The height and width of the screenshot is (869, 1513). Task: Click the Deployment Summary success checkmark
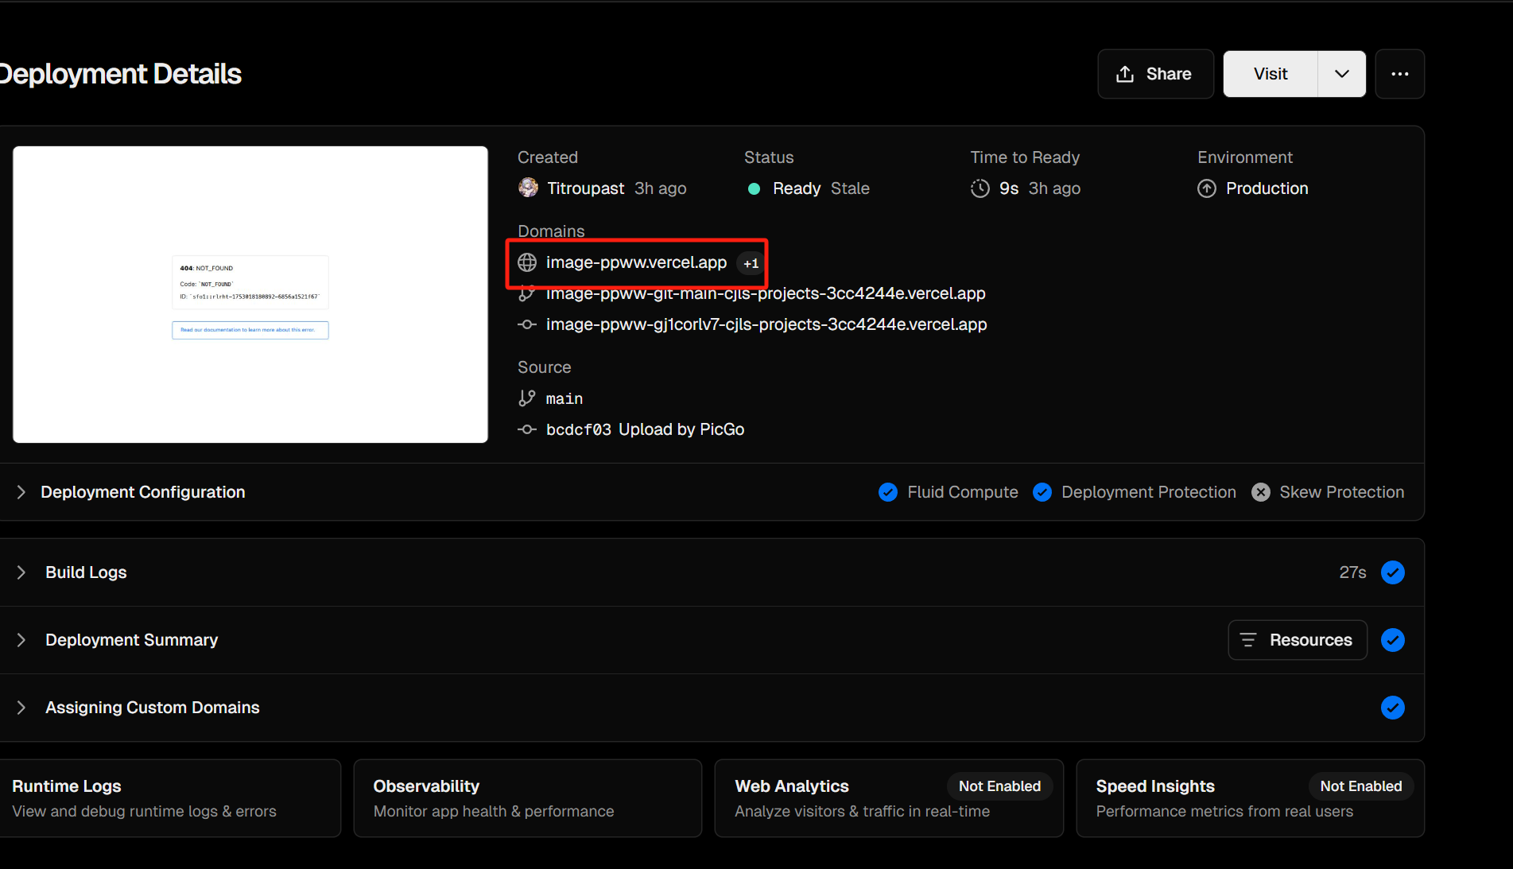coord(1393,640)
